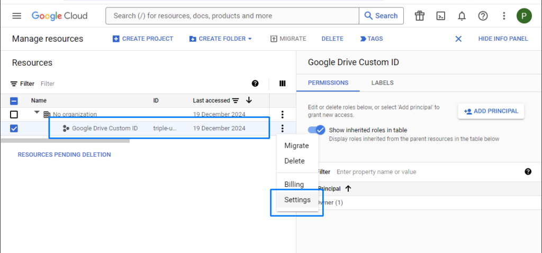Open the help question mark menu
Screen dimensions: 542x253
pyautogui.click(x=483, y=16)
